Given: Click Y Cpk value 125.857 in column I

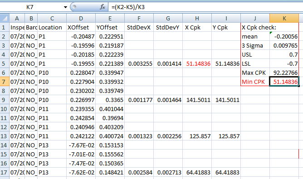Looking at the screenshot, I should coord(226,136).
